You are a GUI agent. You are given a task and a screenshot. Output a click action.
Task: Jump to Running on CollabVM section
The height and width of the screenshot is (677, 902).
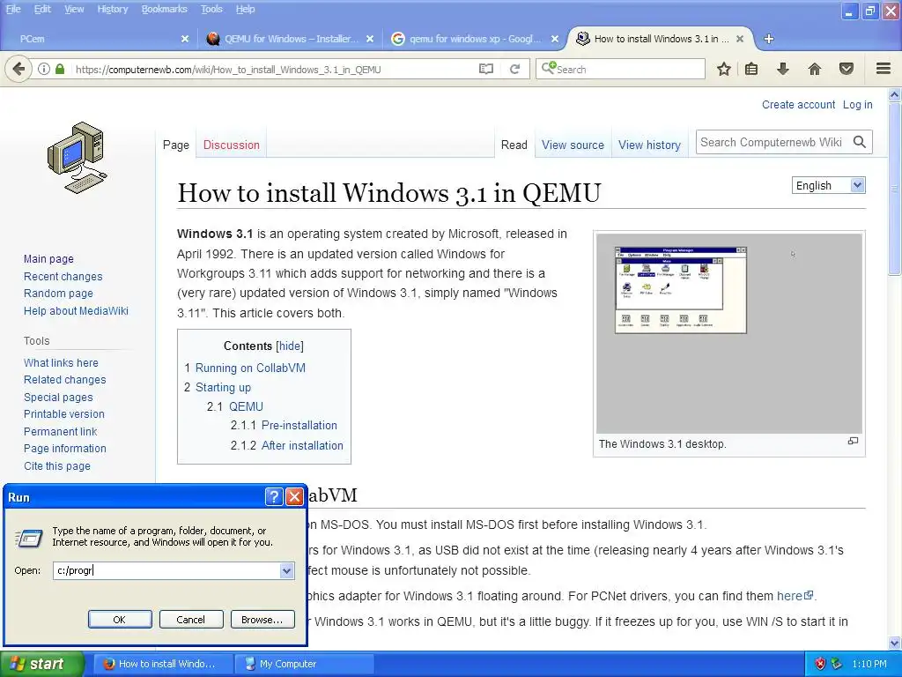(250, 368)
